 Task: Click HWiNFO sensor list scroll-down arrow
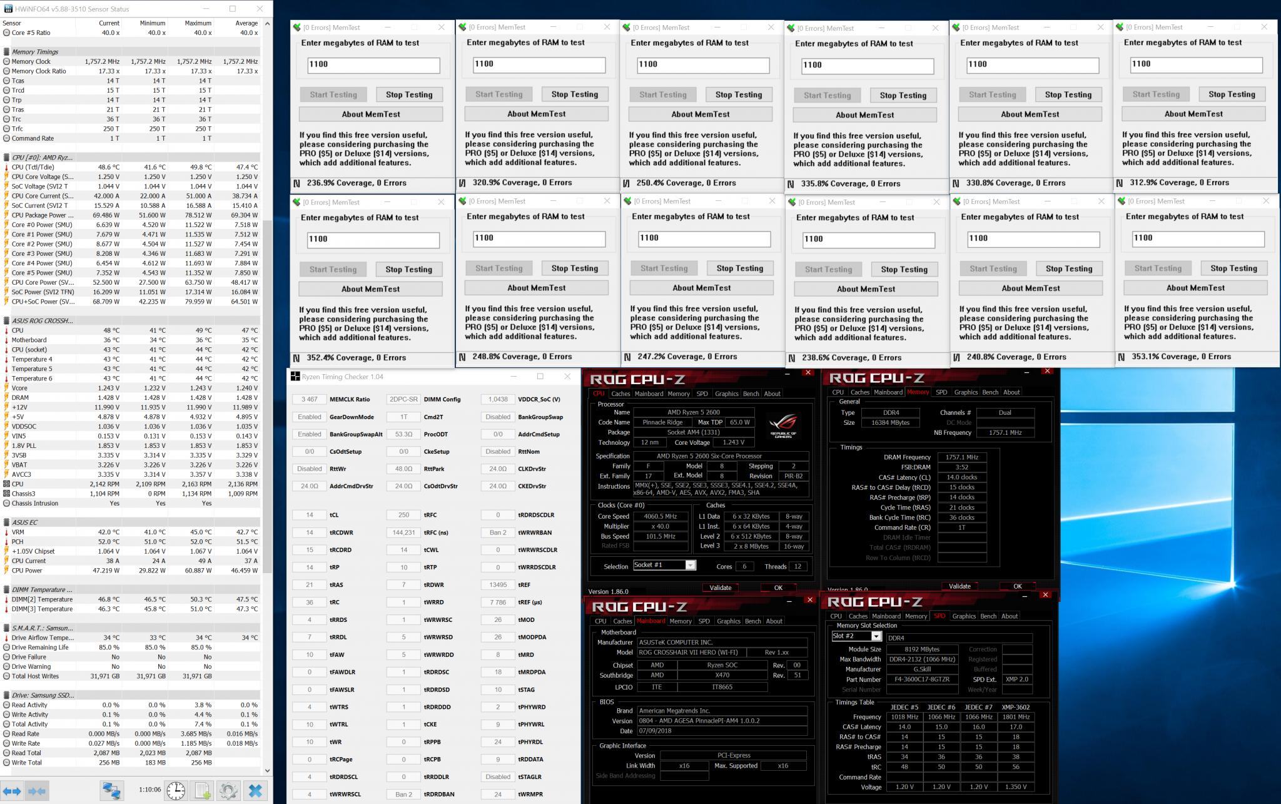(x=268, y=770)
